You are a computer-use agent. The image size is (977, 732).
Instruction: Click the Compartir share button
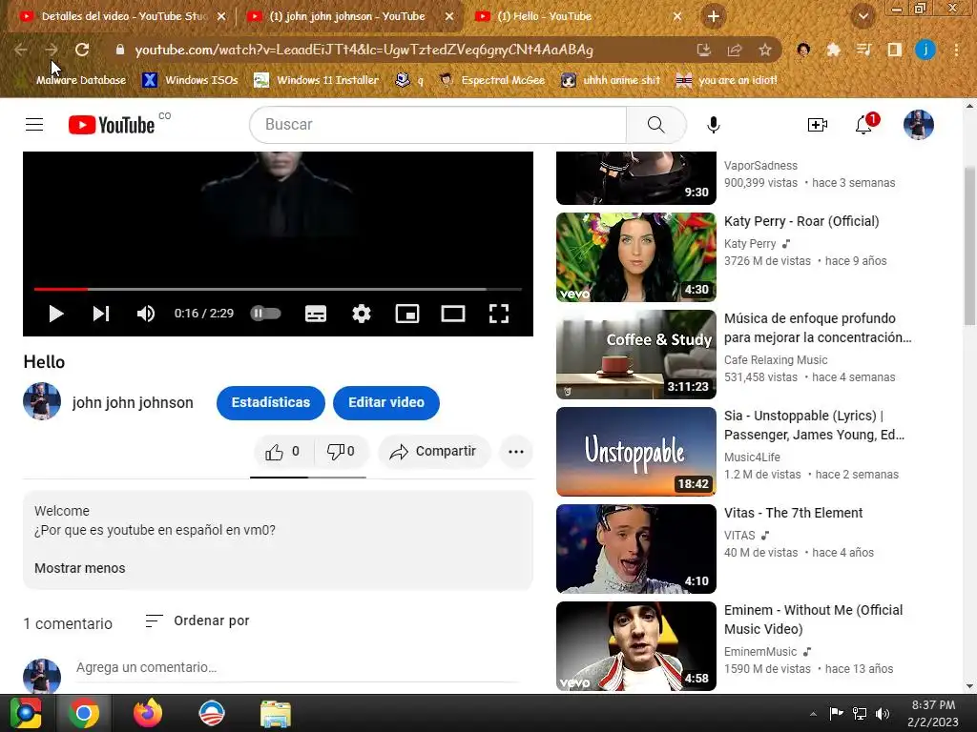pyautogui.click(x=433, y=452)
